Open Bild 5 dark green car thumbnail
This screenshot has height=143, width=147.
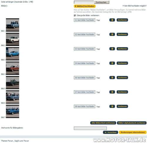pos(13,83)
